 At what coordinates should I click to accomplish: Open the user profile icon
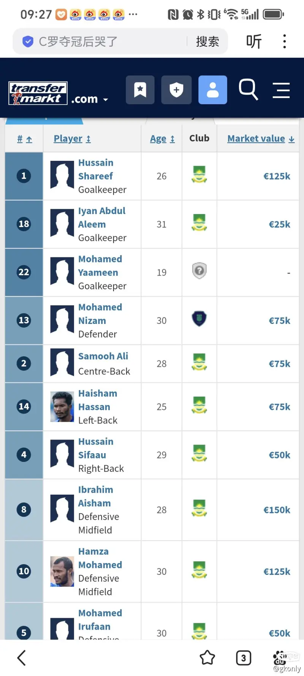click(x=213, y=90)
